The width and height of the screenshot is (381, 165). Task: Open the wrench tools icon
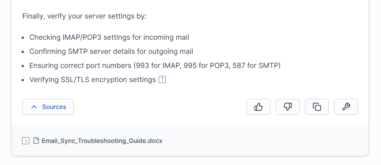pos(346,107)
